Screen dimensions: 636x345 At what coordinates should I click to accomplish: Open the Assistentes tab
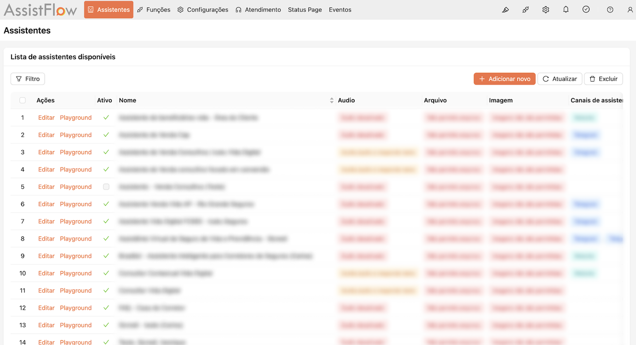click(108, 9)
